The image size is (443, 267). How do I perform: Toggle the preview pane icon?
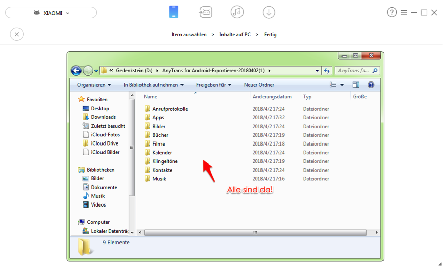click(356, 85)
